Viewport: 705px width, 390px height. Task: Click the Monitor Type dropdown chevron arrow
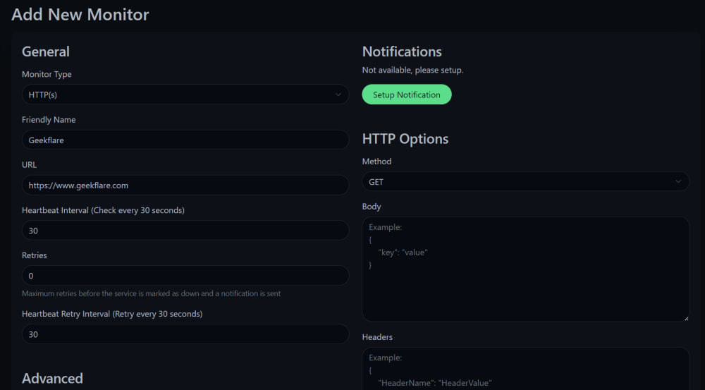[x=338, y=95]
